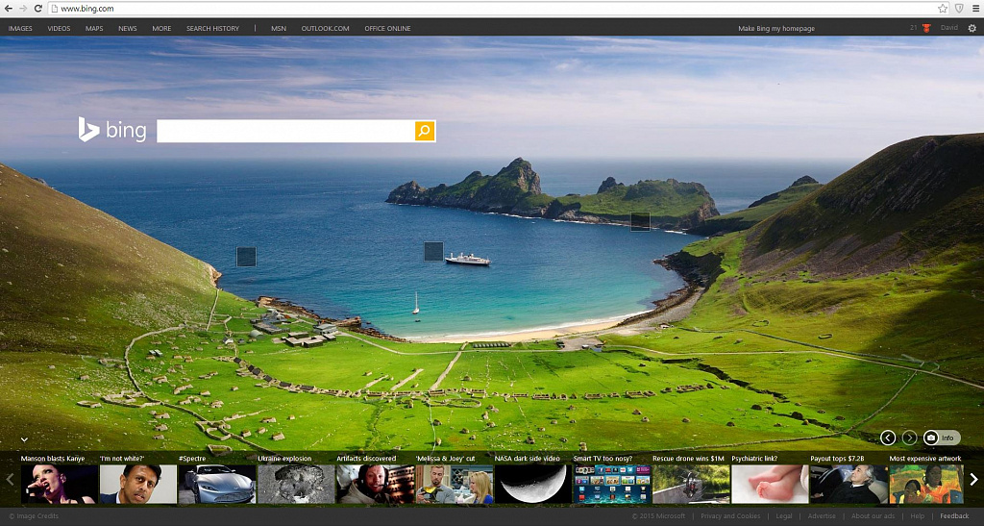Open Privacy and Cookies link
The width and height of the screenshot is (984, 526).
click(x=730, y=516)
